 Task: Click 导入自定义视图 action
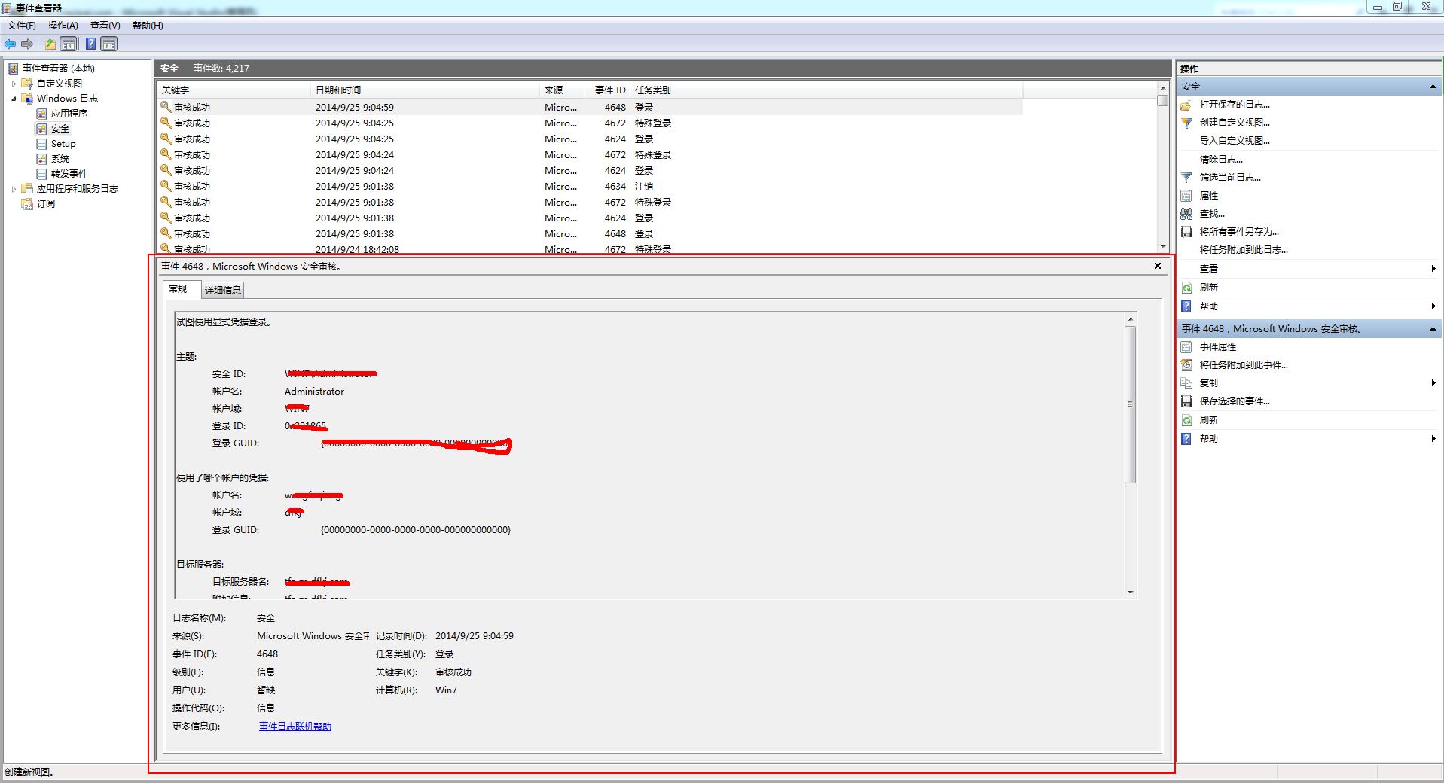(x=1235, y=141)
